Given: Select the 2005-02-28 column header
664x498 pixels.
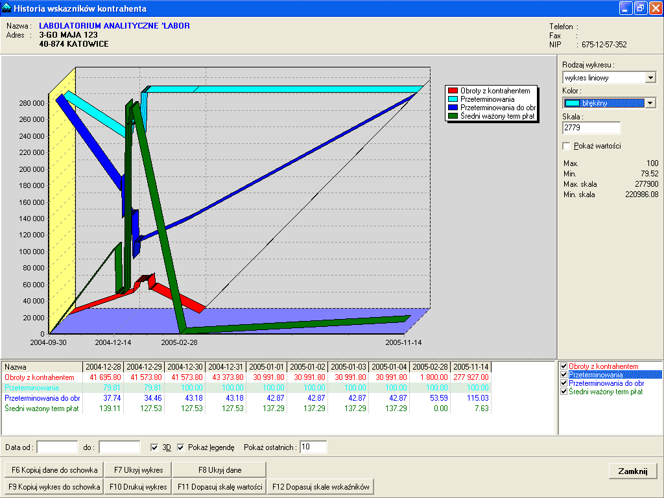Looking at the screenshot, I should click(x=430, y=366).
